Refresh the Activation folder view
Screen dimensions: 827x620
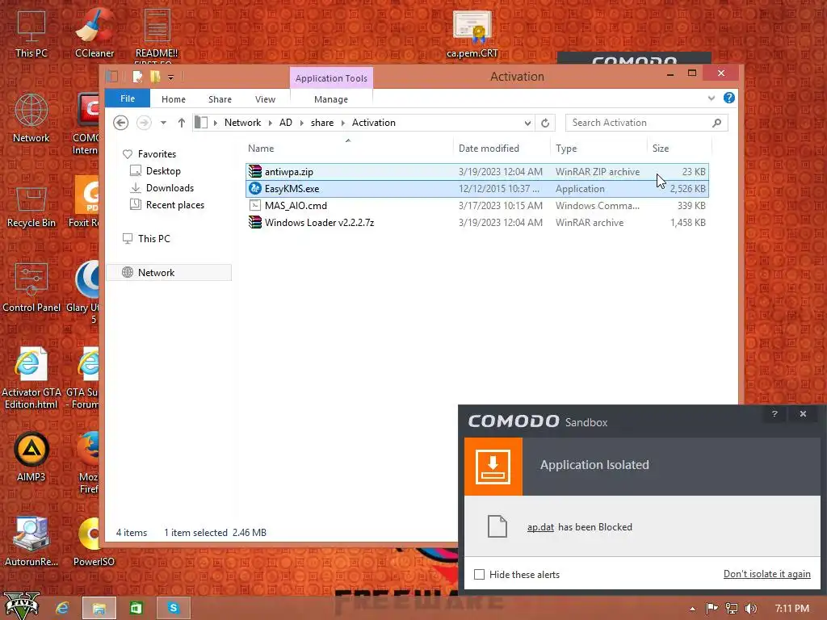click(545, 123)
